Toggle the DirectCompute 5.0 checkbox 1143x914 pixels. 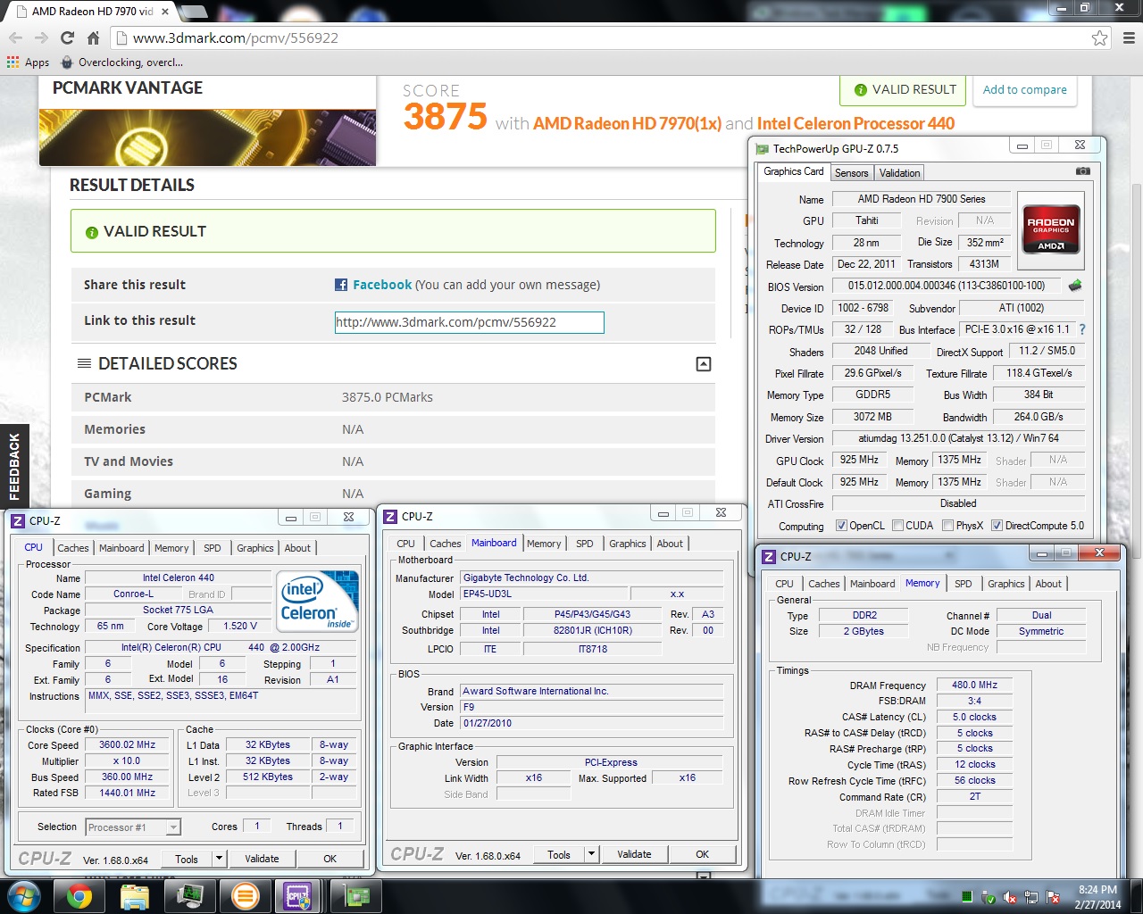click(x=997, y=526)
